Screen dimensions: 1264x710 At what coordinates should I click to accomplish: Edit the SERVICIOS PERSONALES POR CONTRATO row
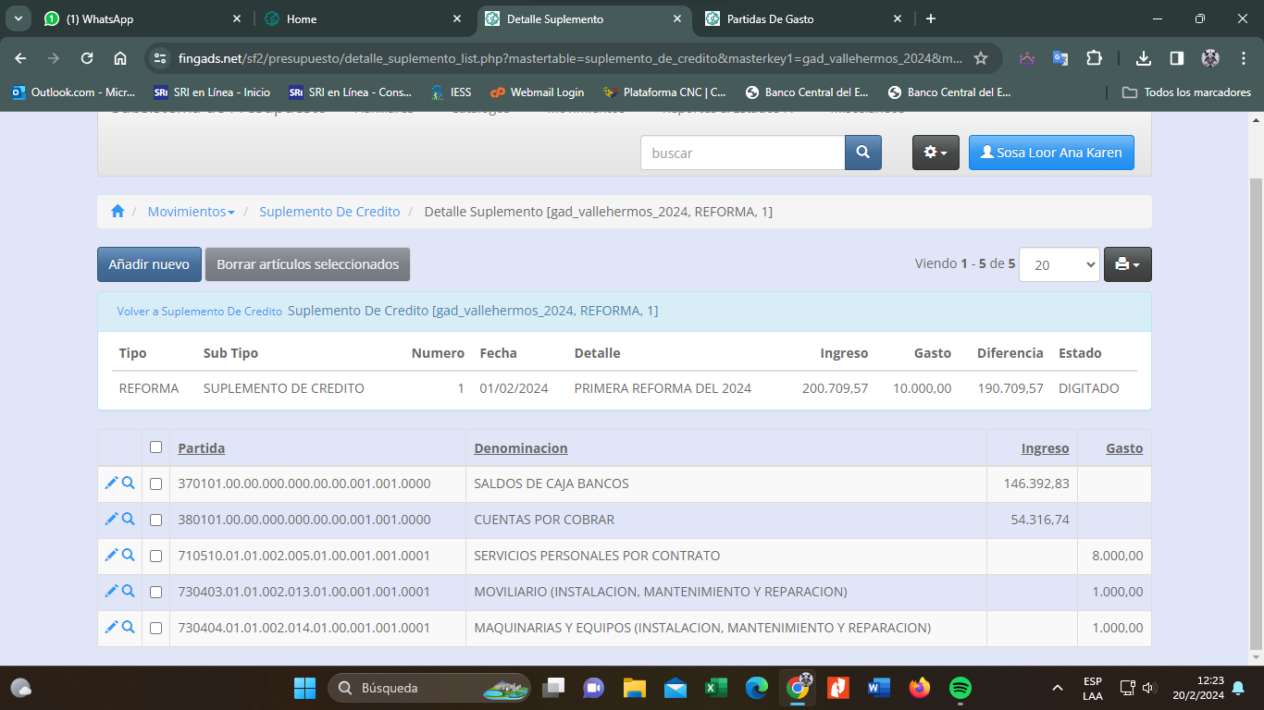111,555
